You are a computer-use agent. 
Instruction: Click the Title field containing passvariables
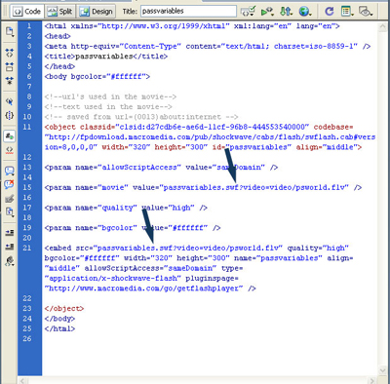coord(188,12)
